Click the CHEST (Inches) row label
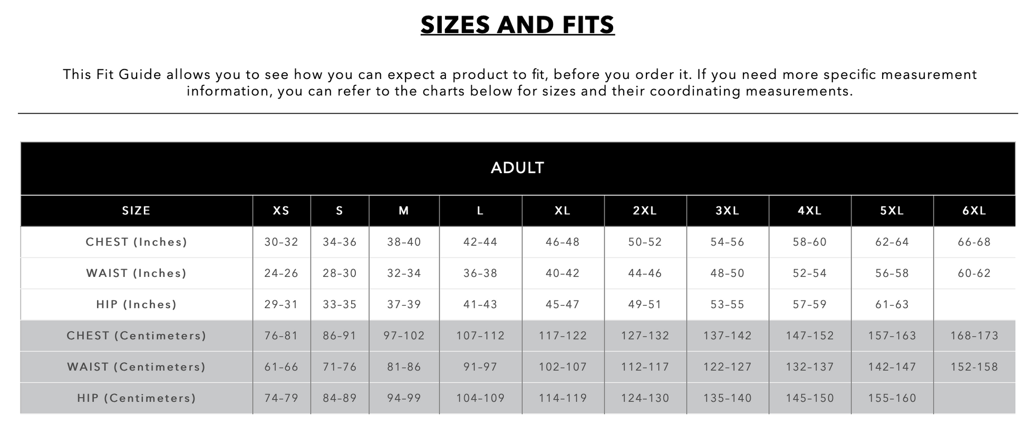Screen dimensions: 1026x428 [x=137, y=242]
